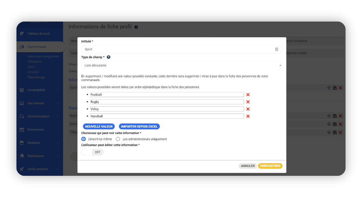Toggle the user can edit OFF switch

92,152
